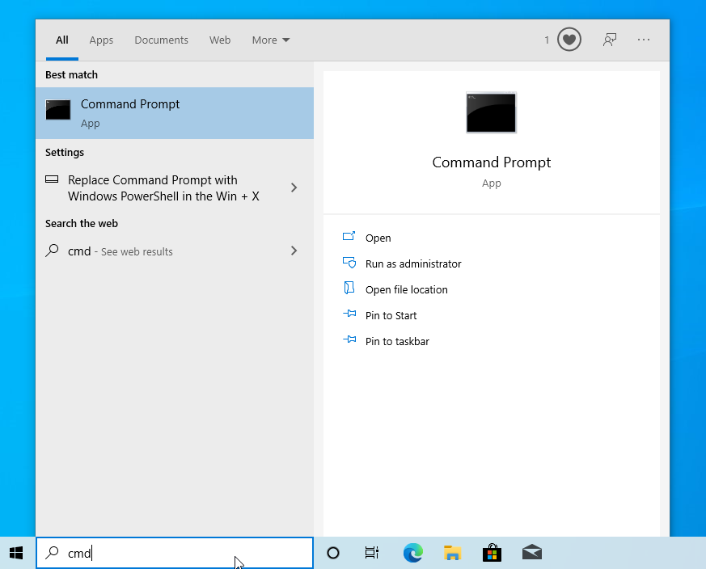This screenshot has width=706, height=569.
Task: Switch to the Apps tab
Action: coord(101,40)
